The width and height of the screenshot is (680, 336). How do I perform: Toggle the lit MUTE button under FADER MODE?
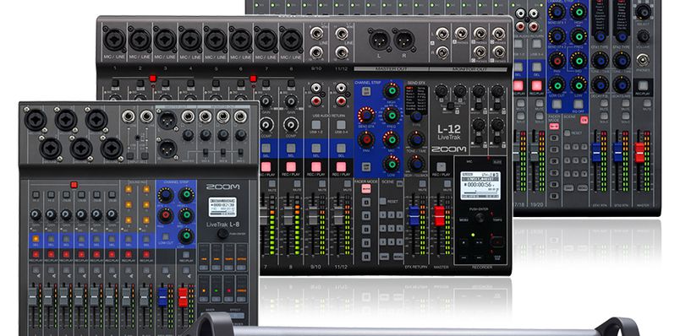point(366,188)
